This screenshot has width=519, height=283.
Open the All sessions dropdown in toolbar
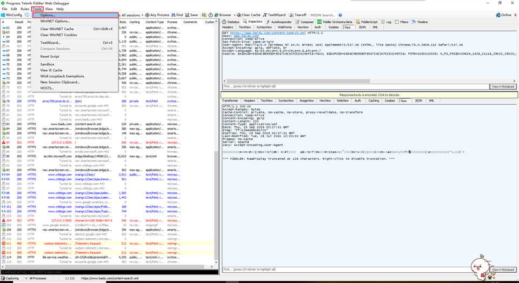pyautogui.click(x=132, y=15)
